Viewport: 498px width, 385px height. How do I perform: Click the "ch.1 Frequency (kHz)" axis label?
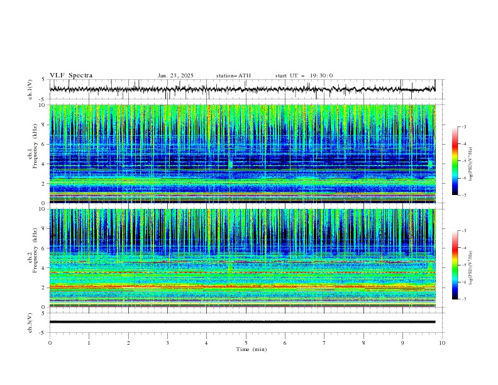(x=32, y=145)
